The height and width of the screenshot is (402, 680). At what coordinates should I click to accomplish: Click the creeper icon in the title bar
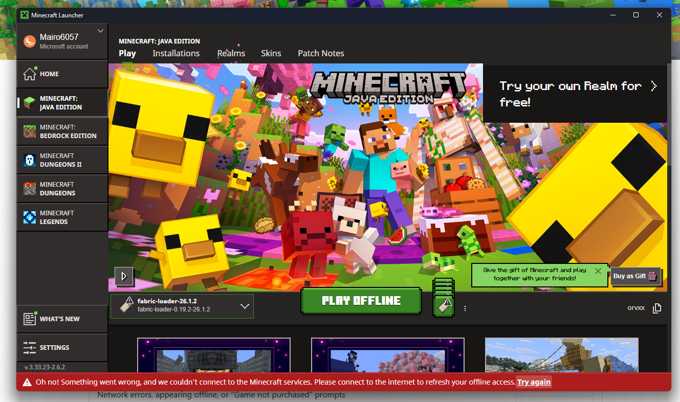tap(24, 15)
